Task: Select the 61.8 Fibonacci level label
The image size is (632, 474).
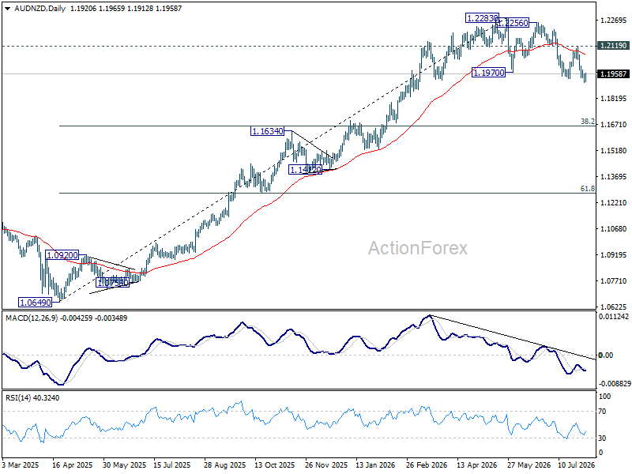Action: [x=588, y=189]
